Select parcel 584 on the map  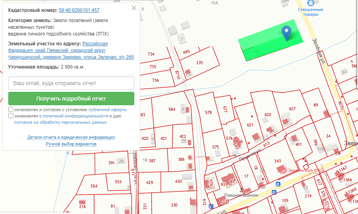(x=172, y=110)
